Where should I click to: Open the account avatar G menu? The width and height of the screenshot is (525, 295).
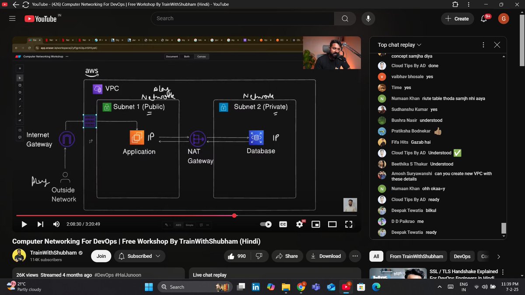tap(504, 18)
